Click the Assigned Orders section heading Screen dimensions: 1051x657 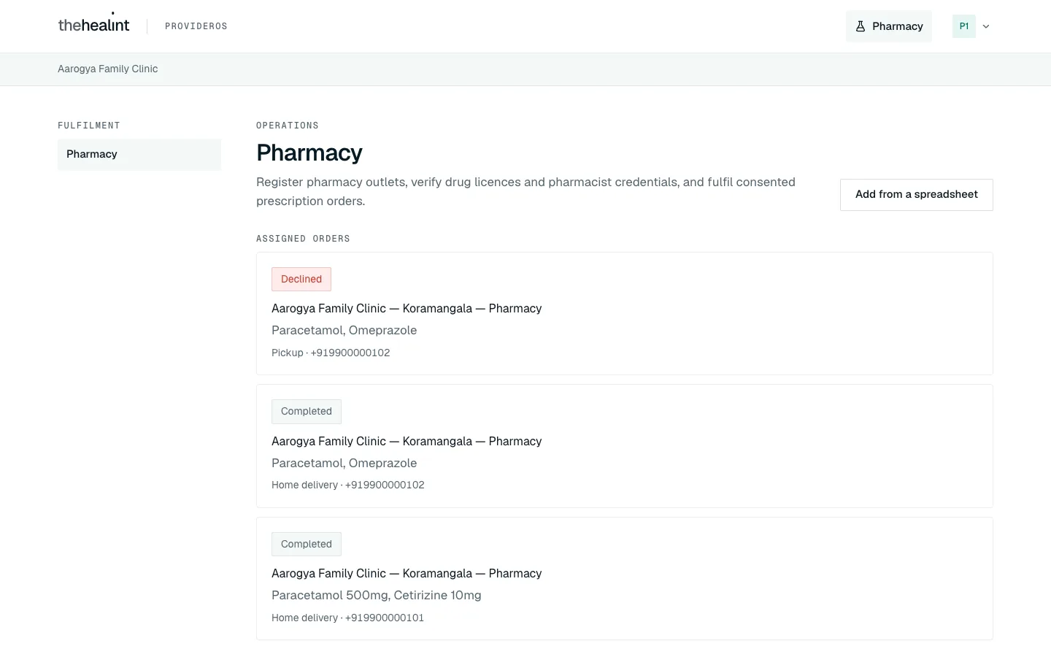click(x=303, y=239)
